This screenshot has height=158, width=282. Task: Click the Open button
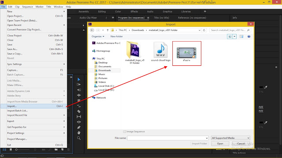220,144
